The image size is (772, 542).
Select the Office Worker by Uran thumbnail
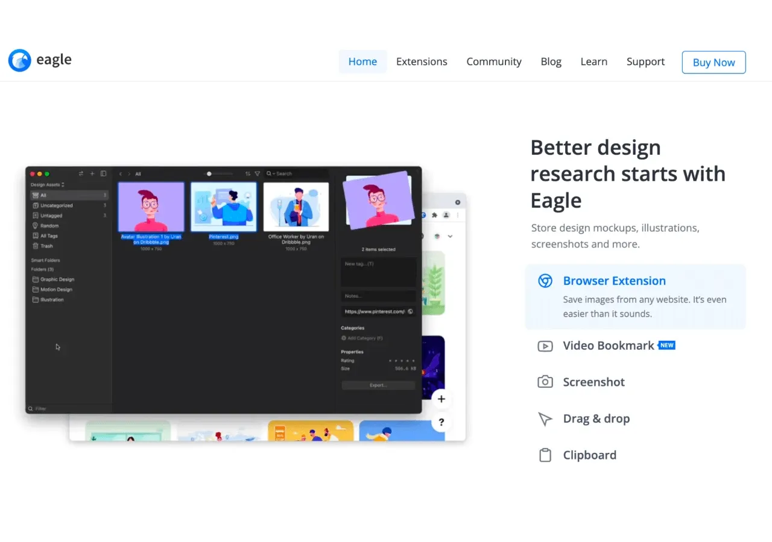pyautogui.click(x=296, y=207)
